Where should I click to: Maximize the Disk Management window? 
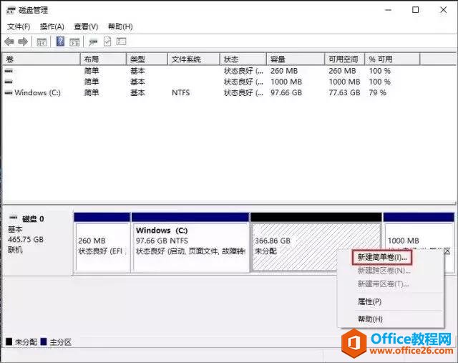click(415, 10)
